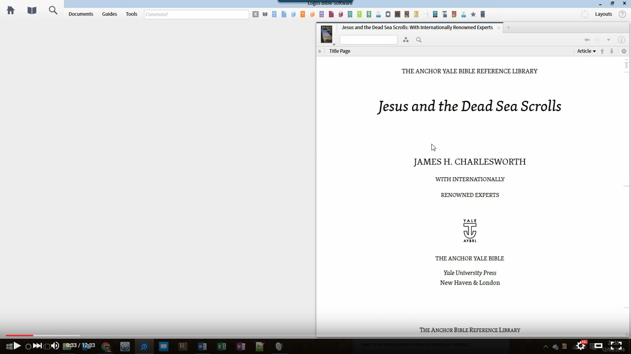Screen dimensions: 631x354
Task: Open the visual filters three-dots icon
Action: (406, 40)
